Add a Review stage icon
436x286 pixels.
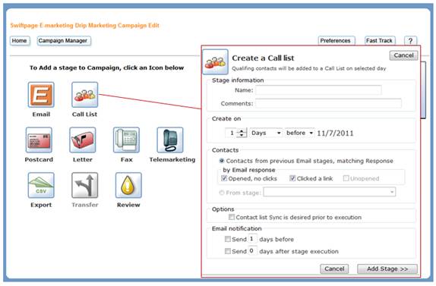(128, 185)
